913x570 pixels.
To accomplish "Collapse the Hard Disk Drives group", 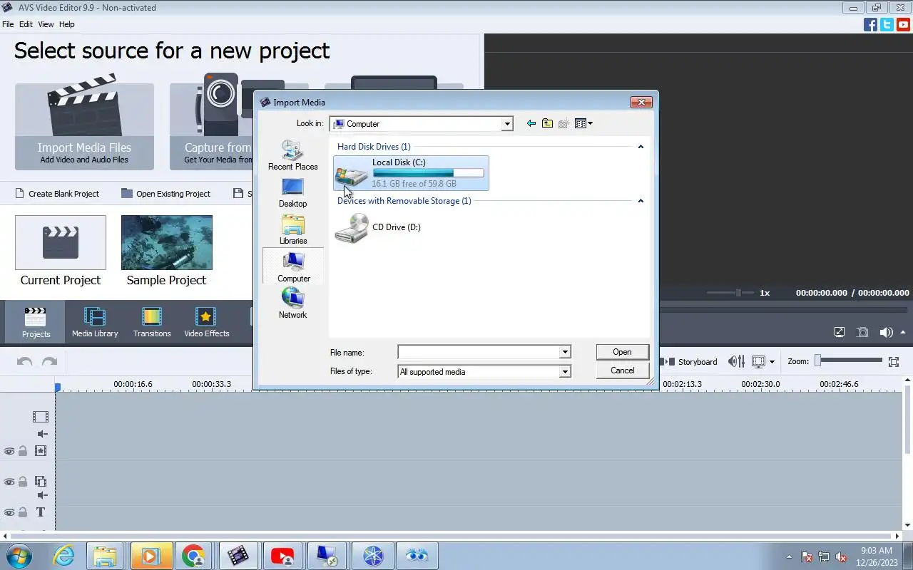I will coord(641,147).
